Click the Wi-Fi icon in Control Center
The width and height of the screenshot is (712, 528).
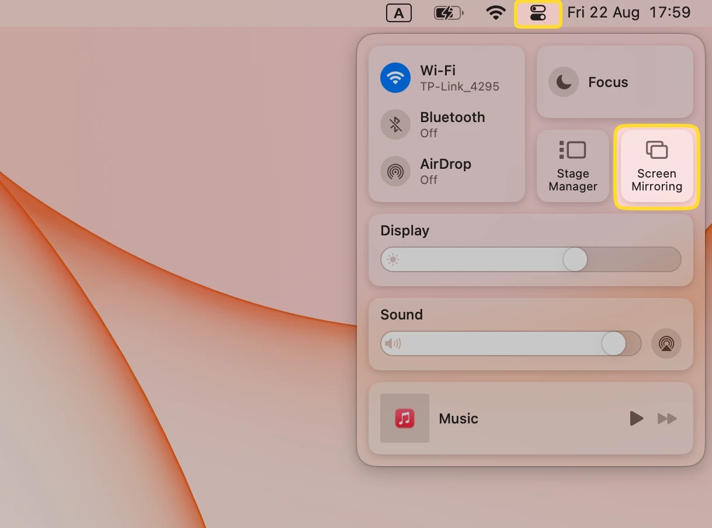(395, 78)
